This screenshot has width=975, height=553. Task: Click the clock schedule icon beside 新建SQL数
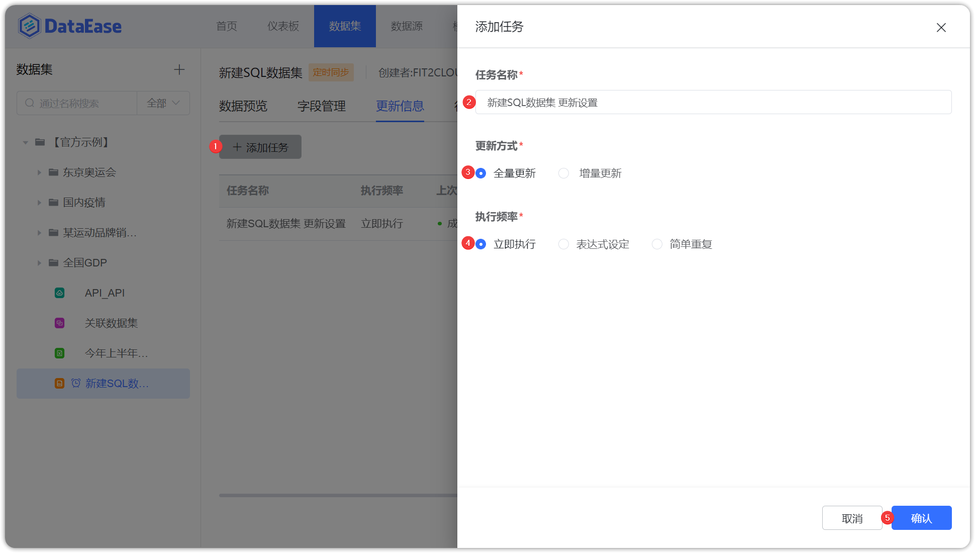76,384
